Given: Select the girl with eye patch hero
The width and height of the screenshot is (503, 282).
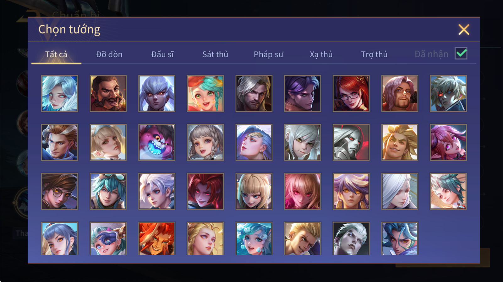Looking at the screenshot, I should point(108,238).
